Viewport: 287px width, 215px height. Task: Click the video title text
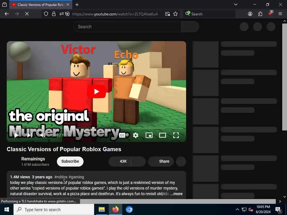click(x=64, y=149)
